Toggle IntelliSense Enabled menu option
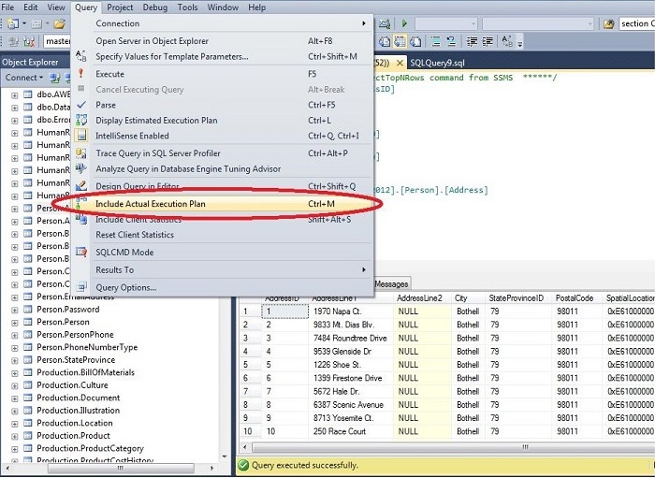This screenshot has height=478, width=655. (x=223, y=136)
